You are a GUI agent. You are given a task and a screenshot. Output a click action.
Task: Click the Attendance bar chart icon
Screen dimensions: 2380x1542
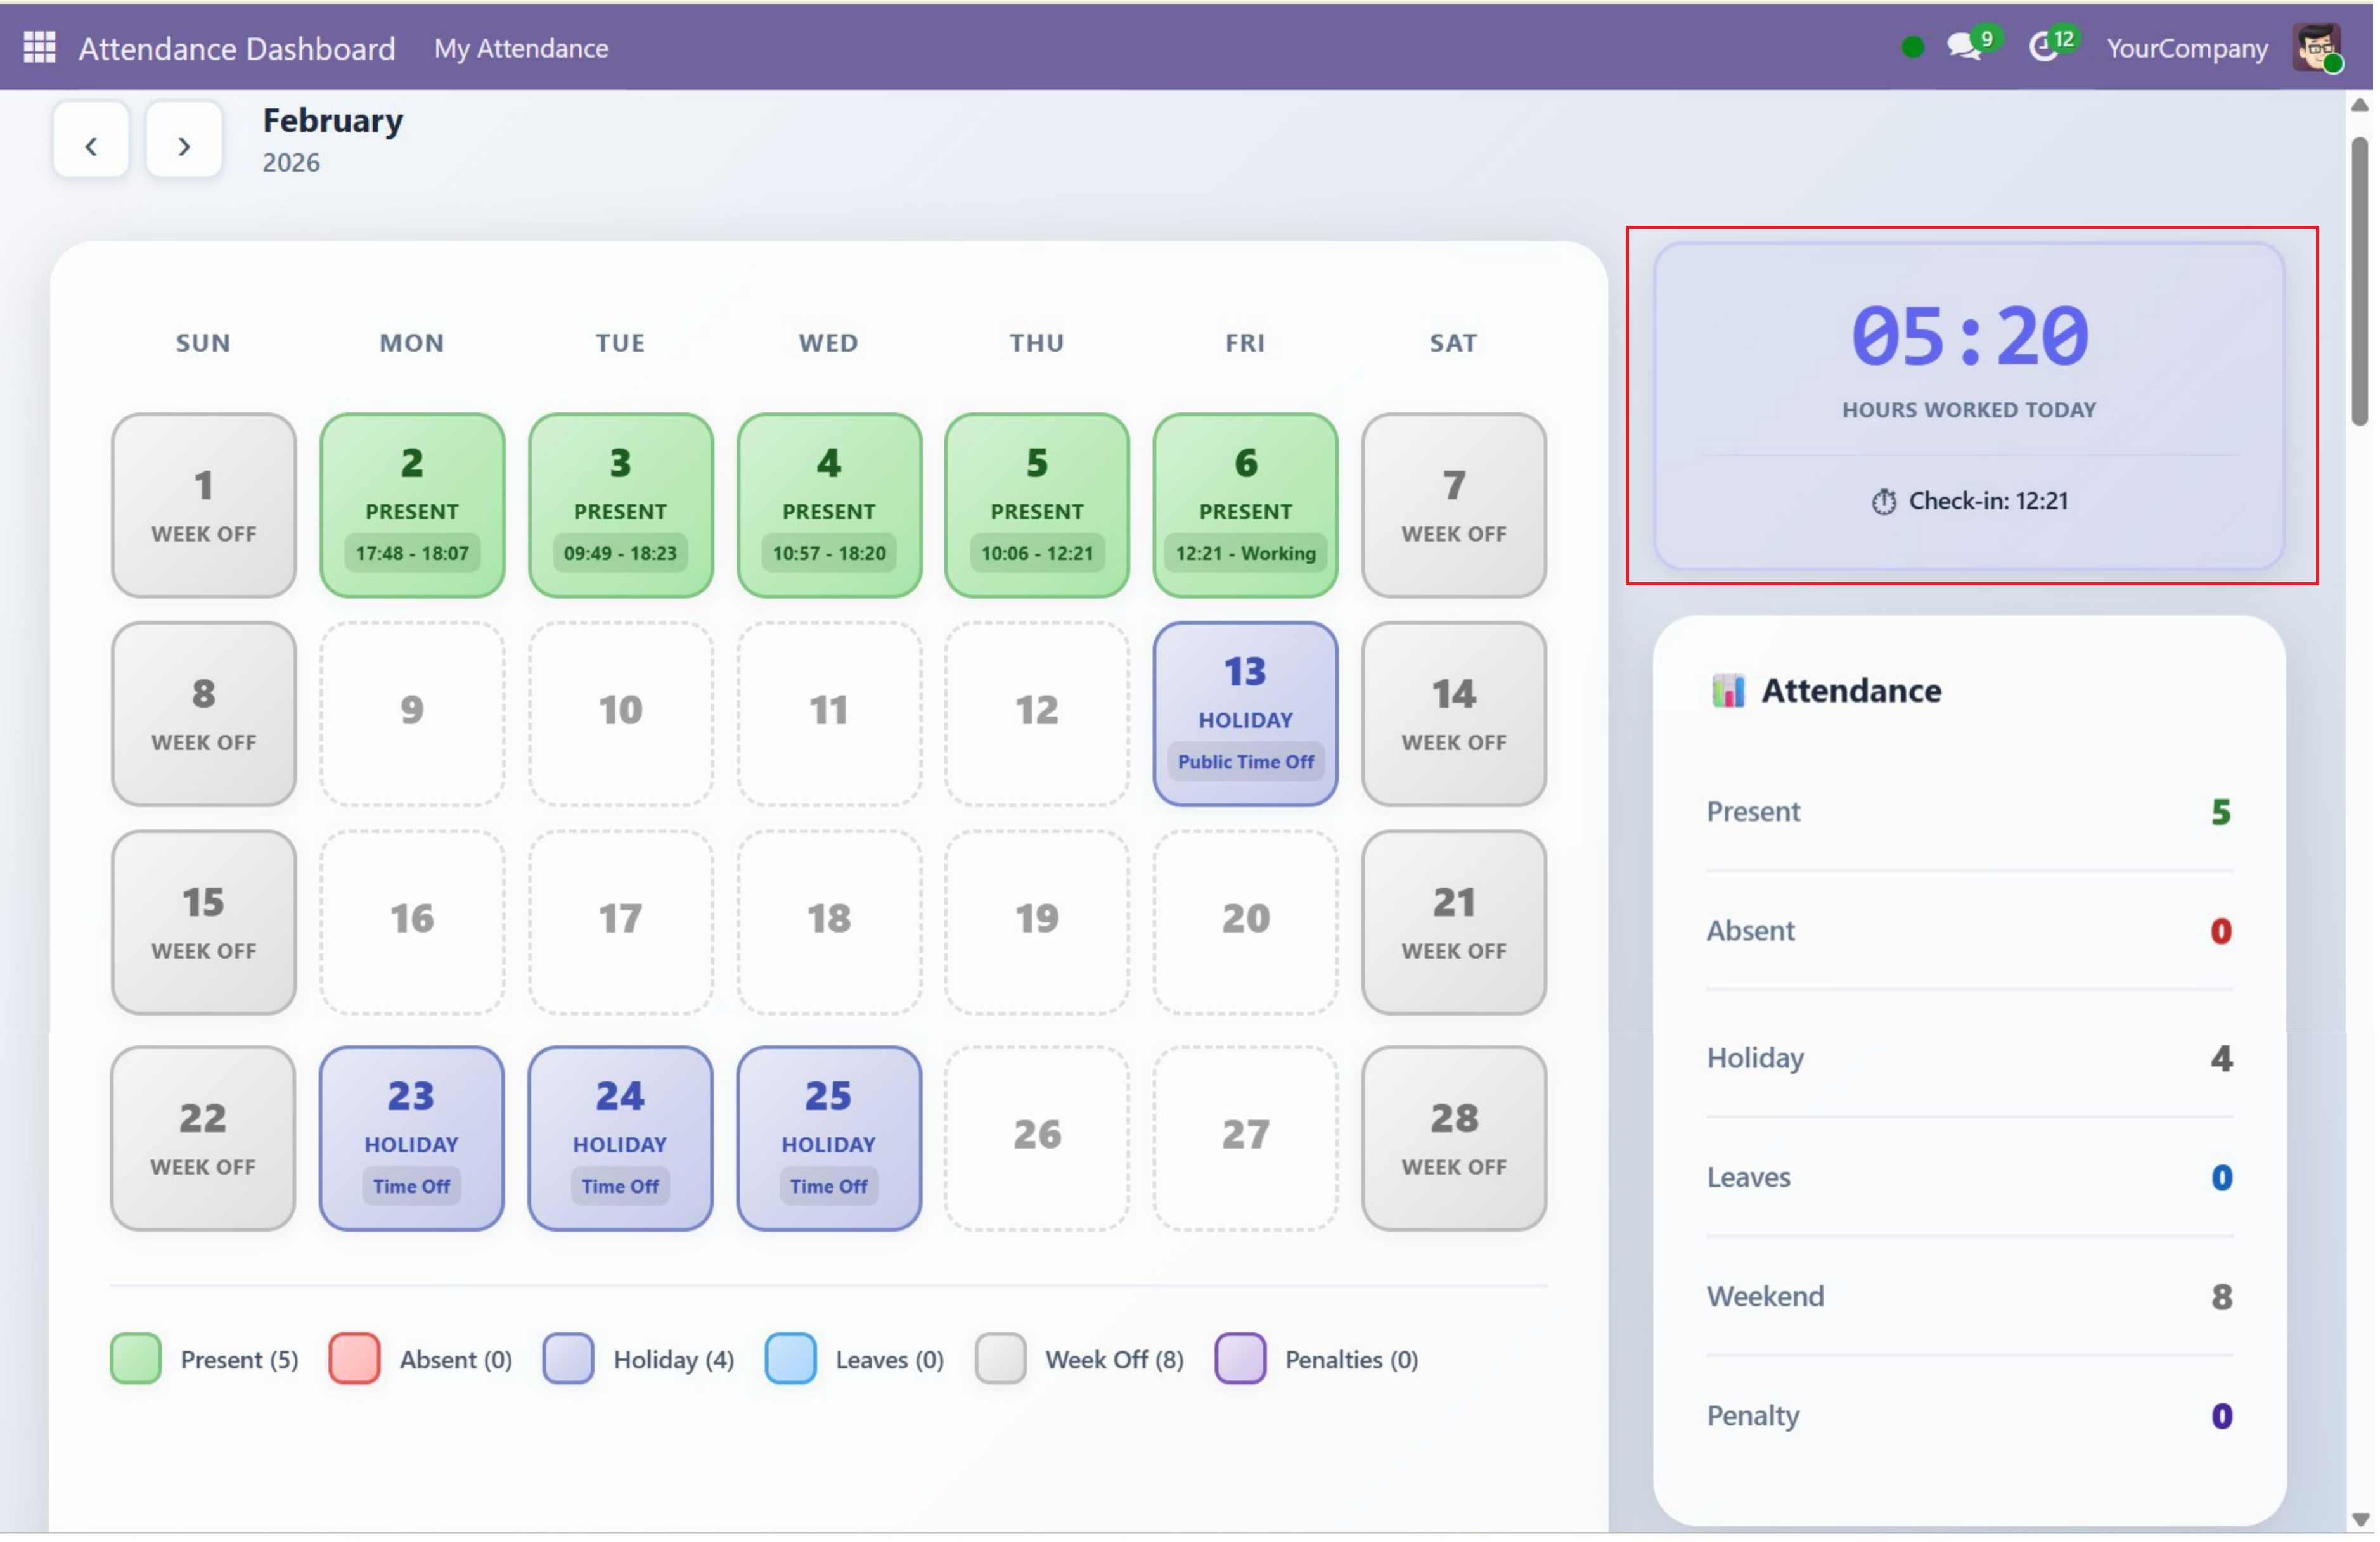tap(1729, 692)
